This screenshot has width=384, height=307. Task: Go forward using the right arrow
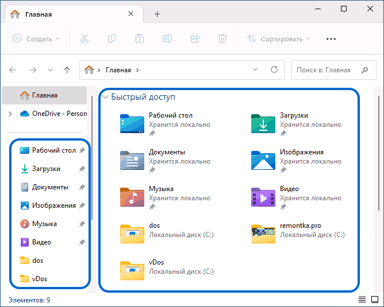coord(33,70)
